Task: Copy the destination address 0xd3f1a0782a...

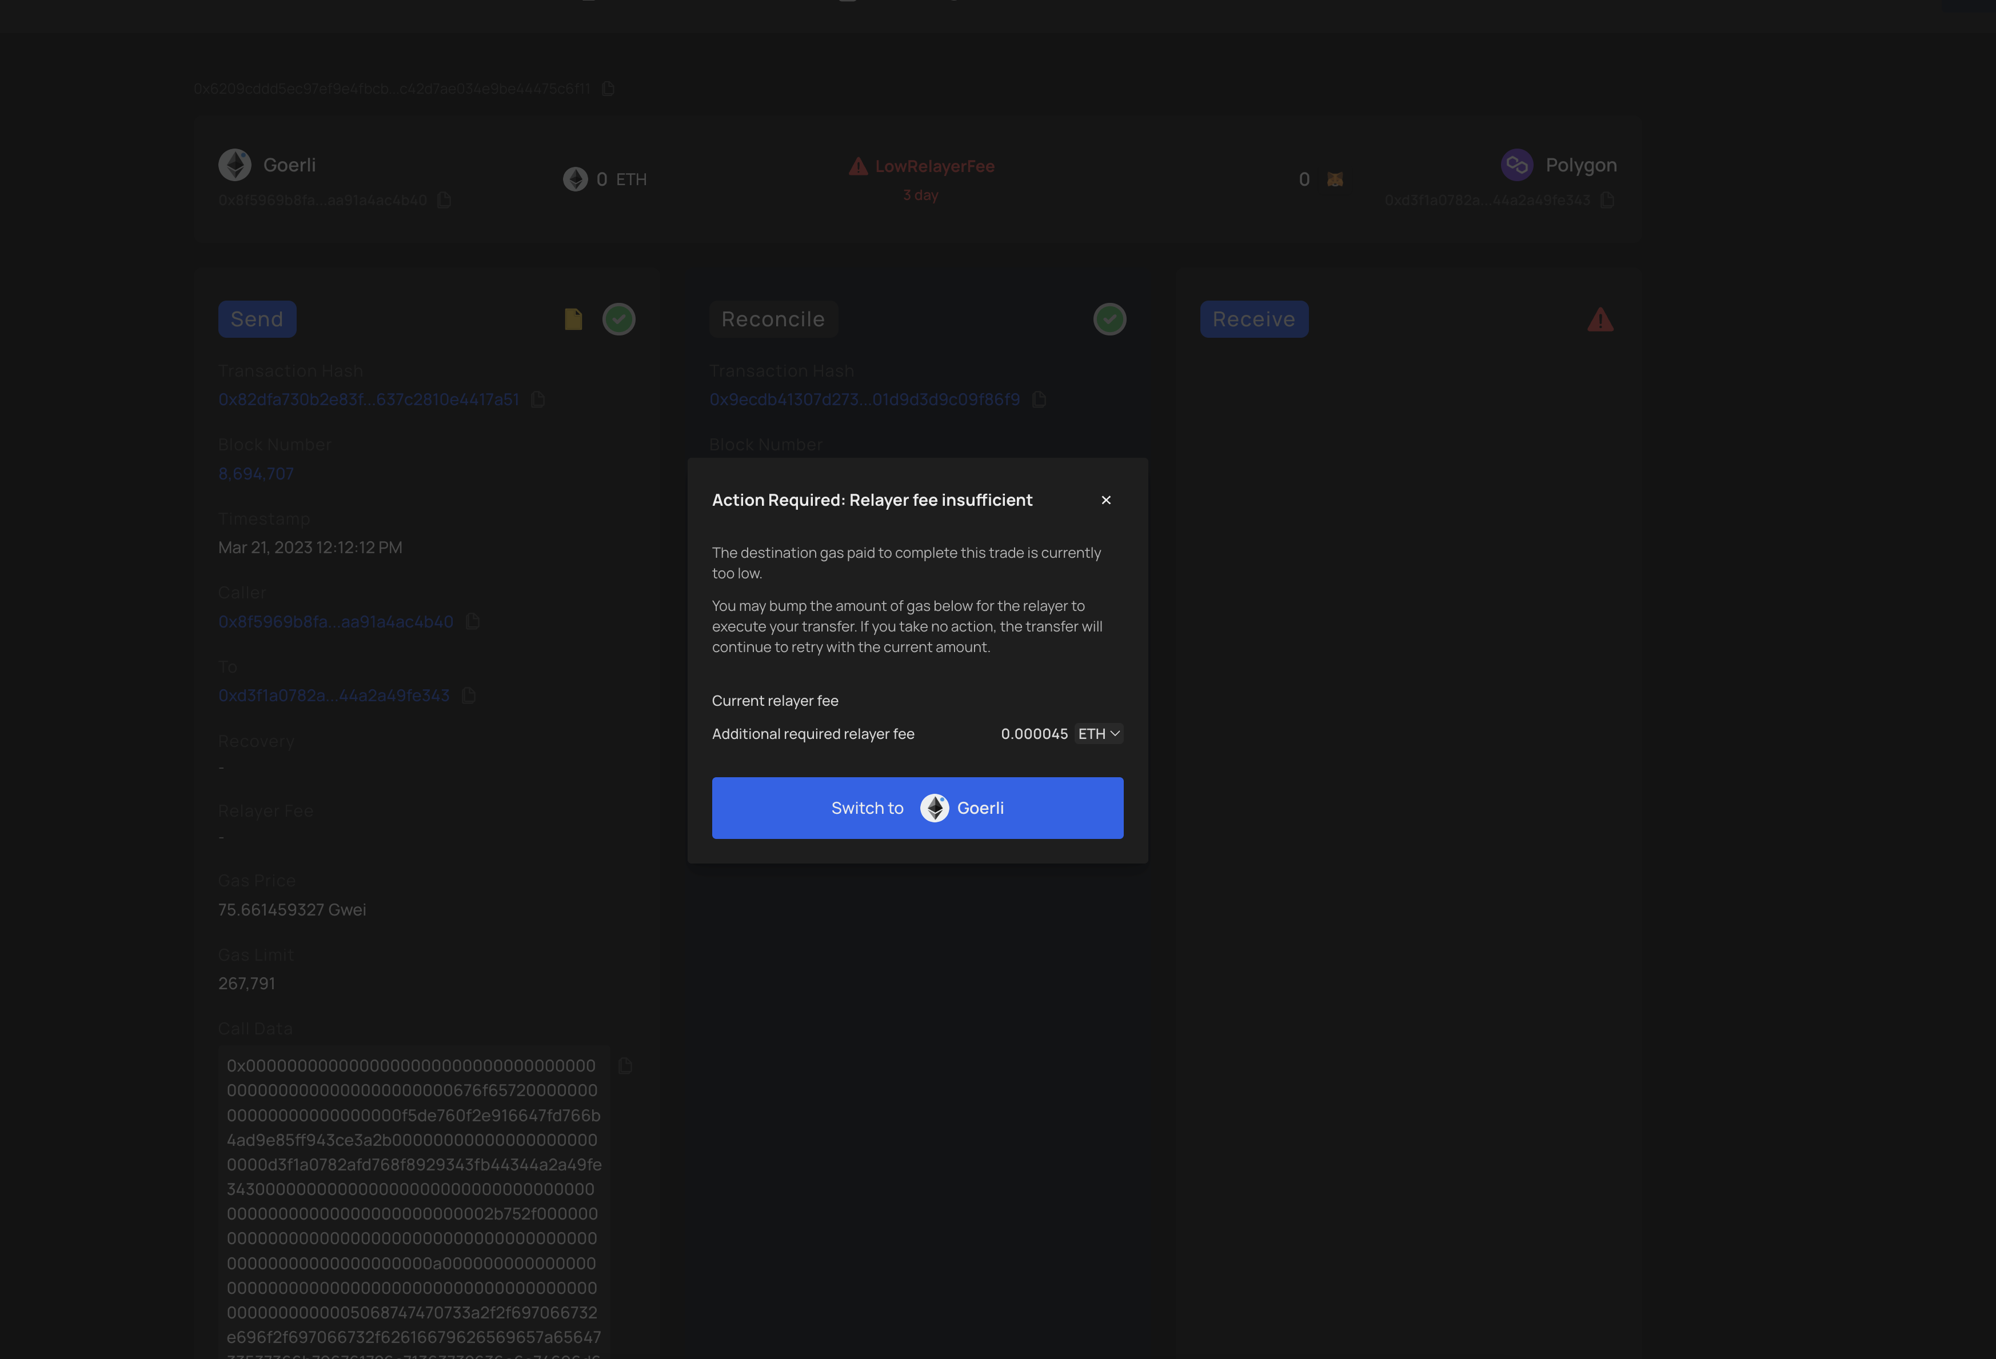Action: click(x=469, y=696)
